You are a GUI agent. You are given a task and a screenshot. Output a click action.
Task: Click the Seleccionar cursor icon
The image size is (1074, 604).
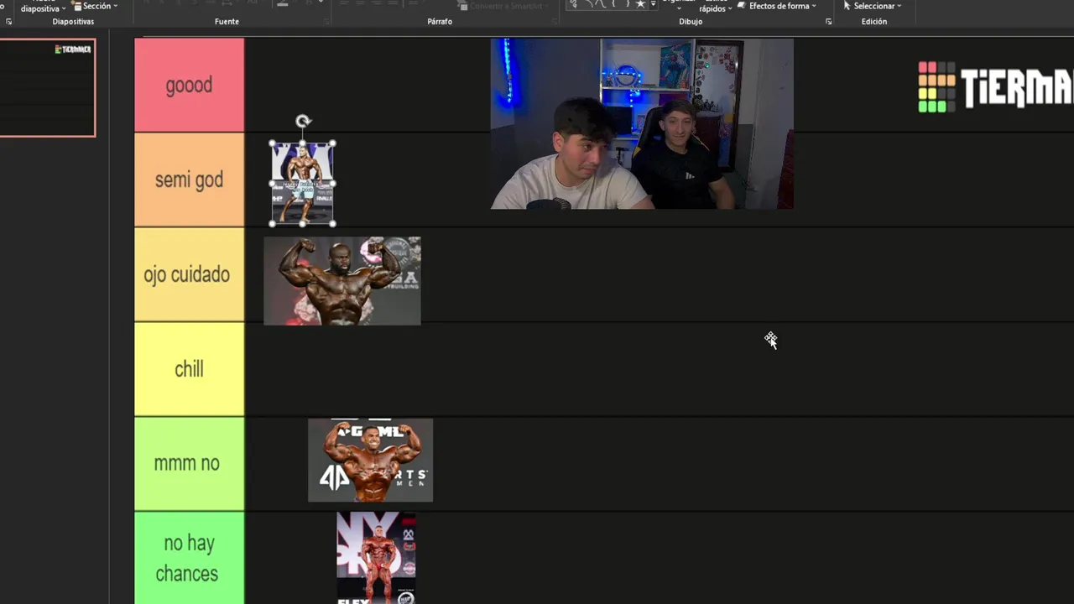coord(847,6)
